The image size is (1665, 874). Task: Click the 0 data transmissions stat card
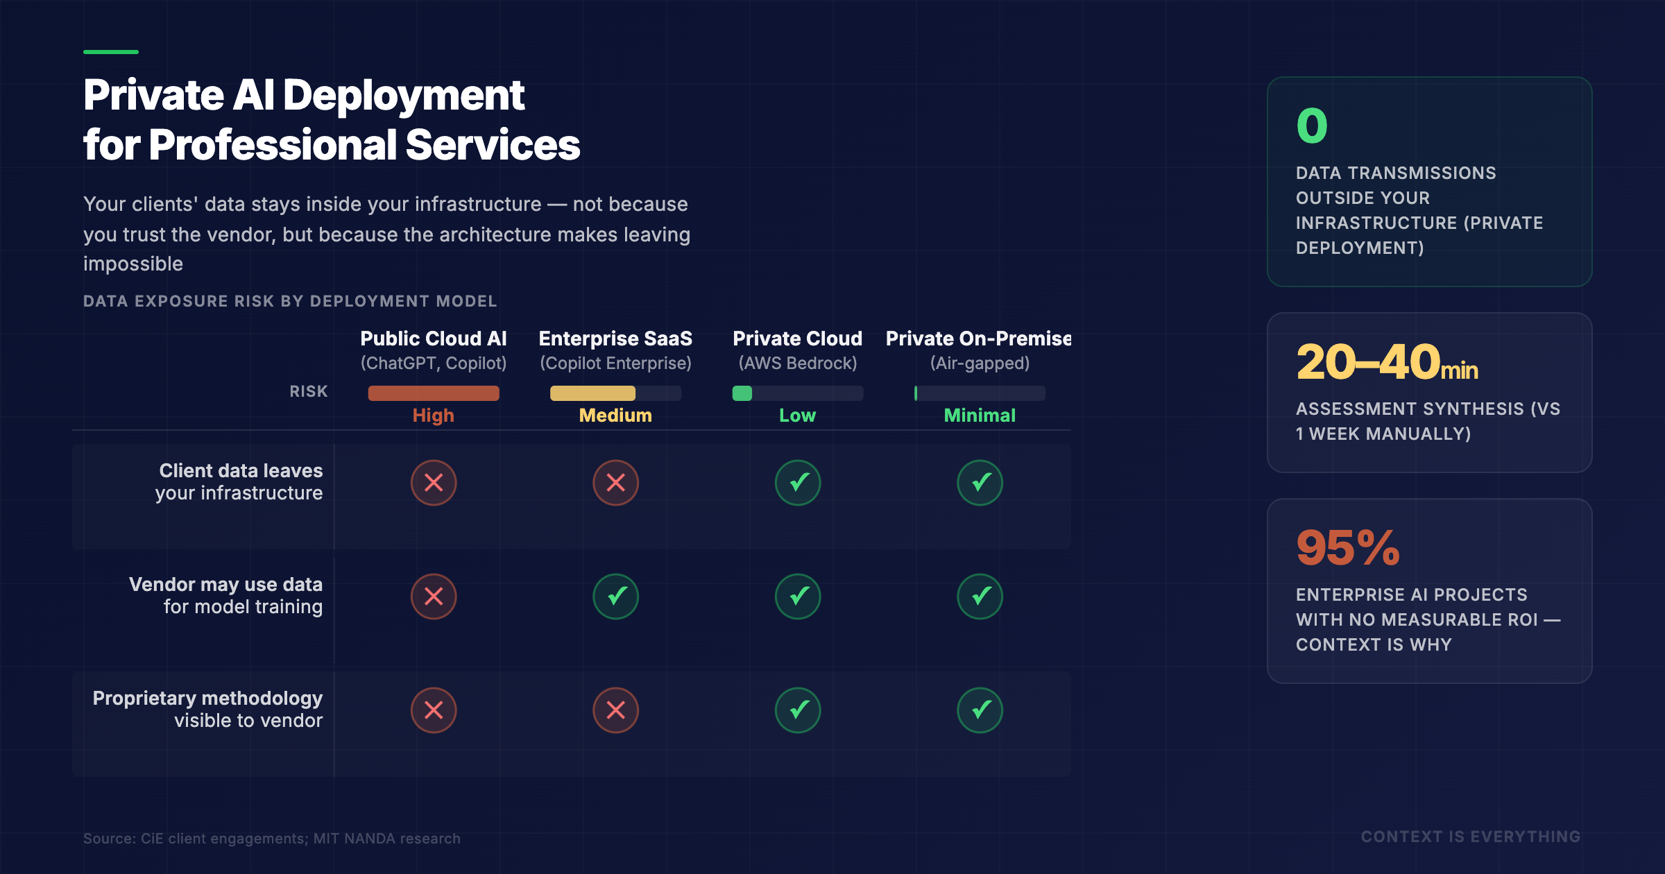pos(1429,182)
